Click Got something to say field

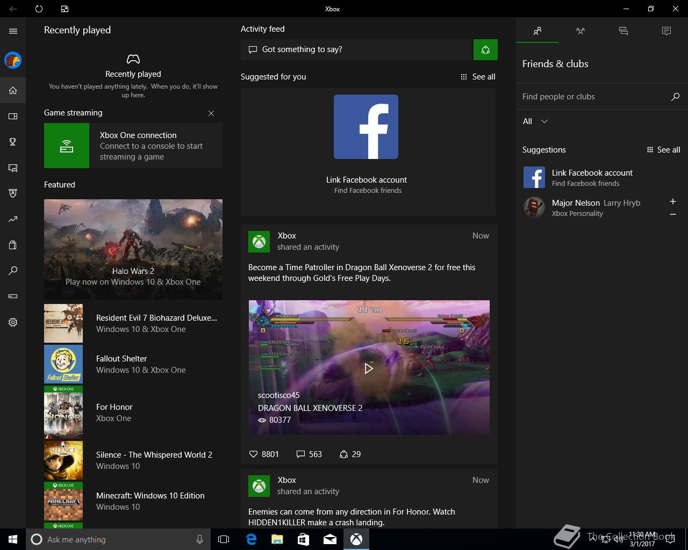(x=356, y=49)
